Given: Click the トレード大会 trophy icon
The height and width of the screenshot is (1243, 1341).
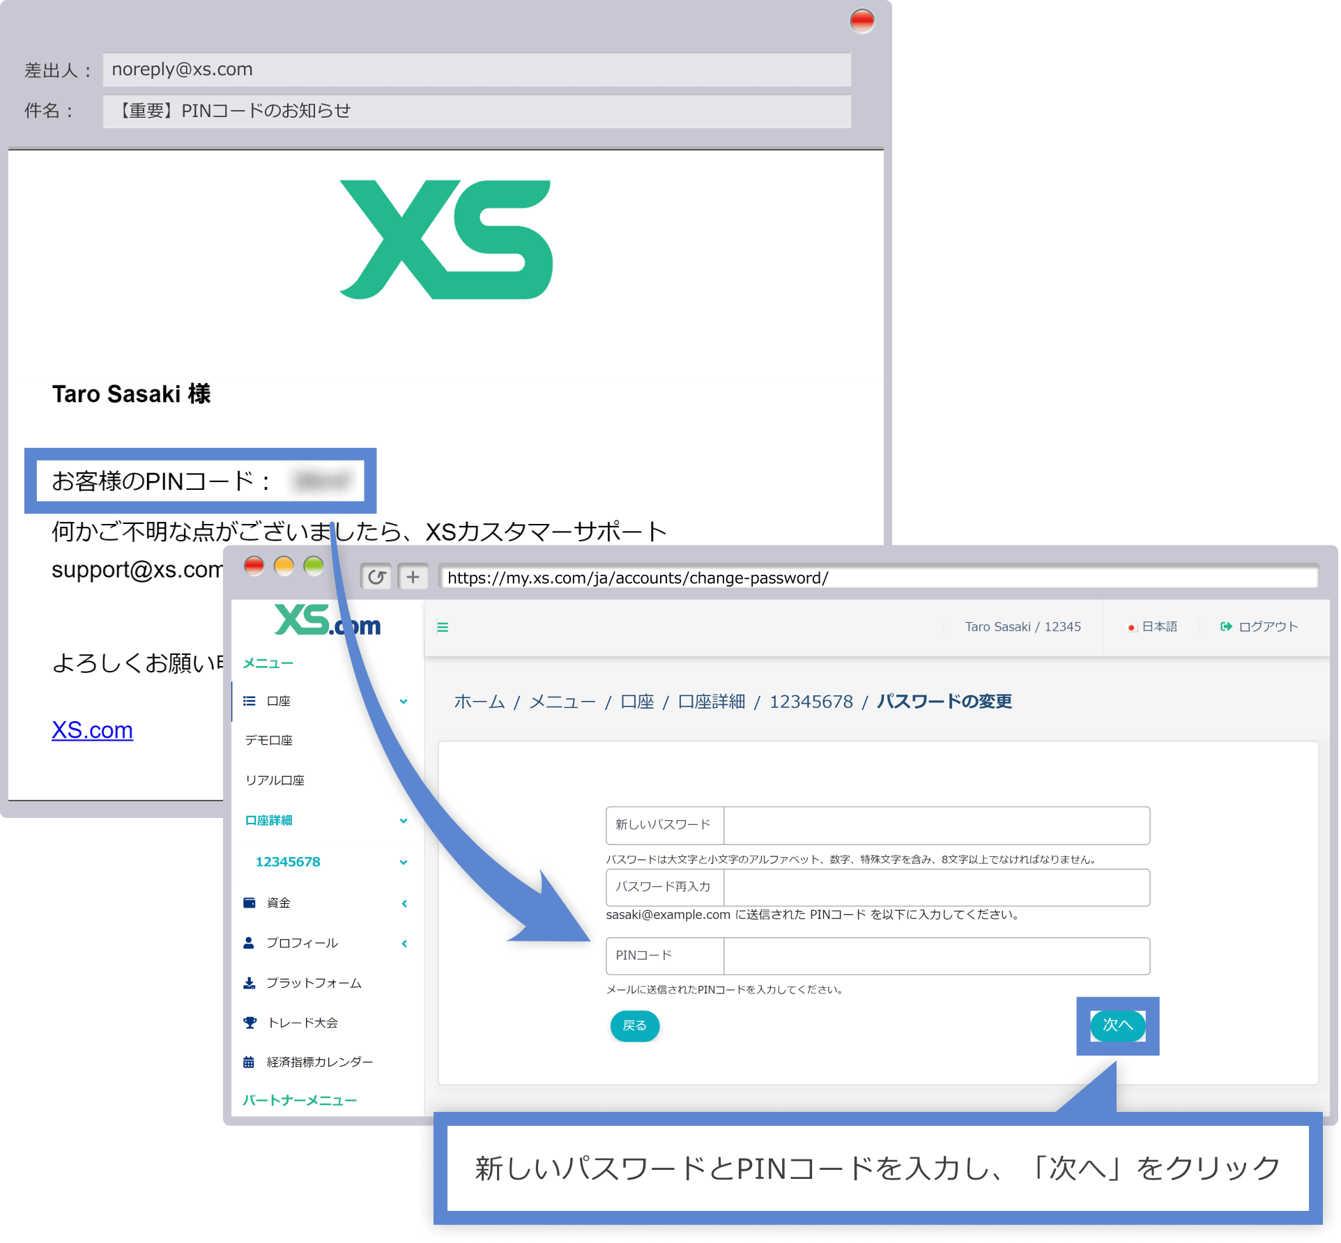Looking at the screenshot, I should (x=250, y=1023).
